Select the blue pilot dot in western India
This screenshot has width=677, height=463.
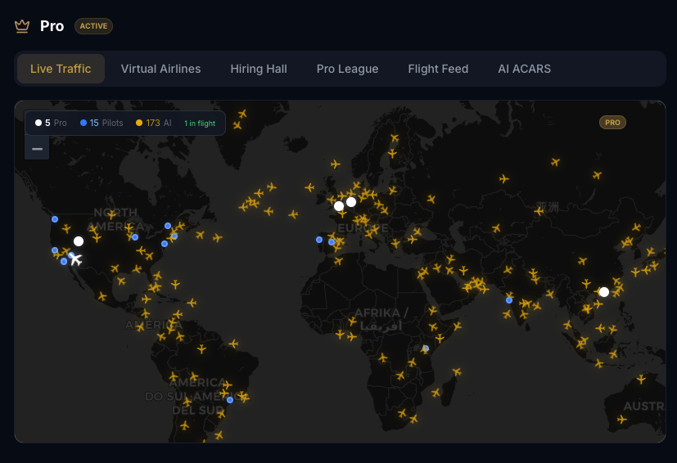tap(509, 300)
